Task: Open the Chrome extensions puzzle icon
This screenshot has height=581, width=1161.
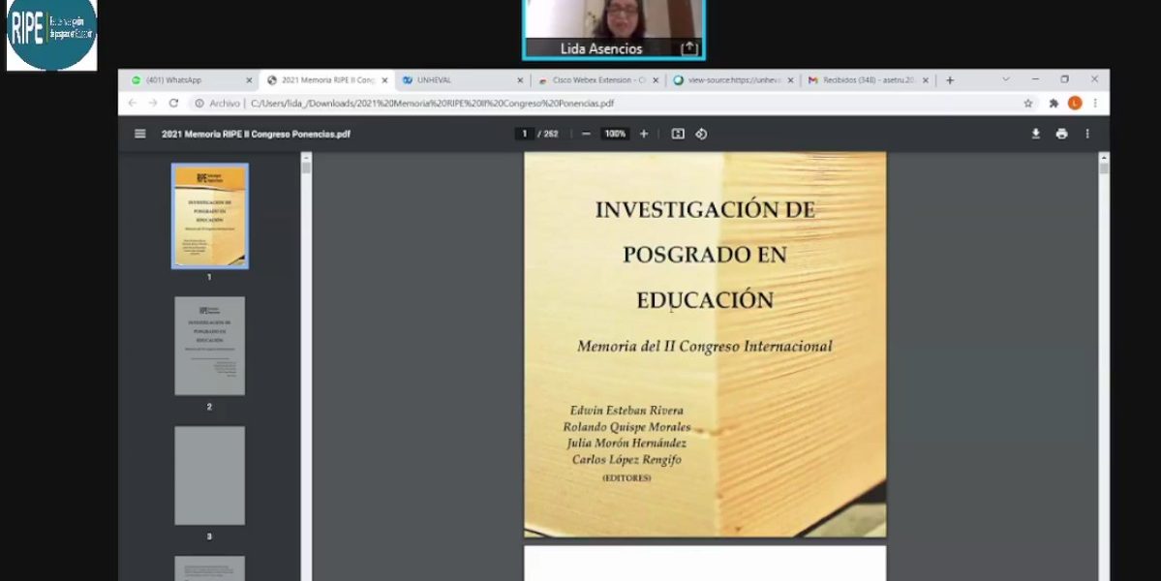Action: point(1054,104)
